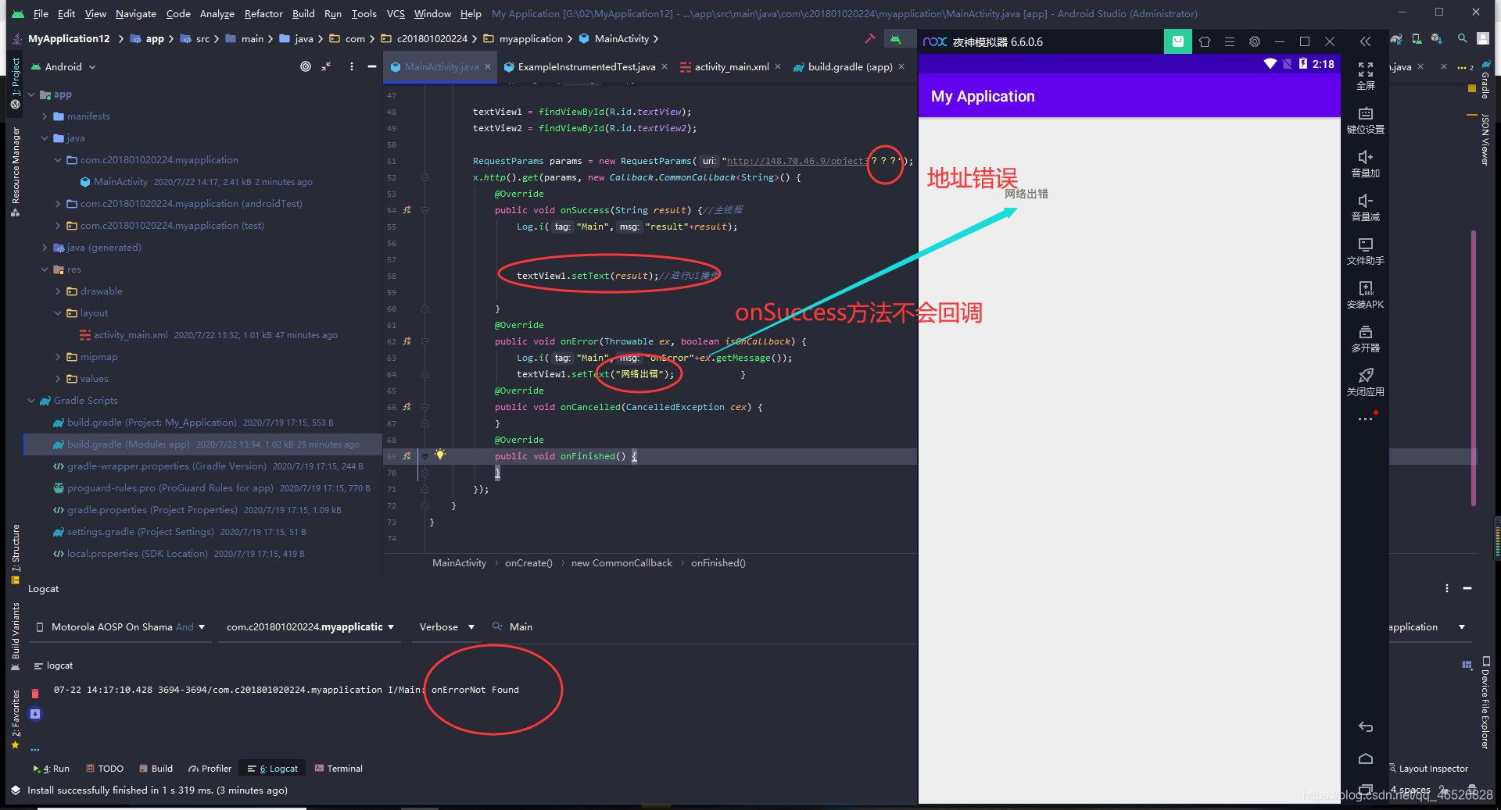This screenshot has width=1501, height=810.
Task: Click the quick-fix light bulb icon
Action: (440, 454)
